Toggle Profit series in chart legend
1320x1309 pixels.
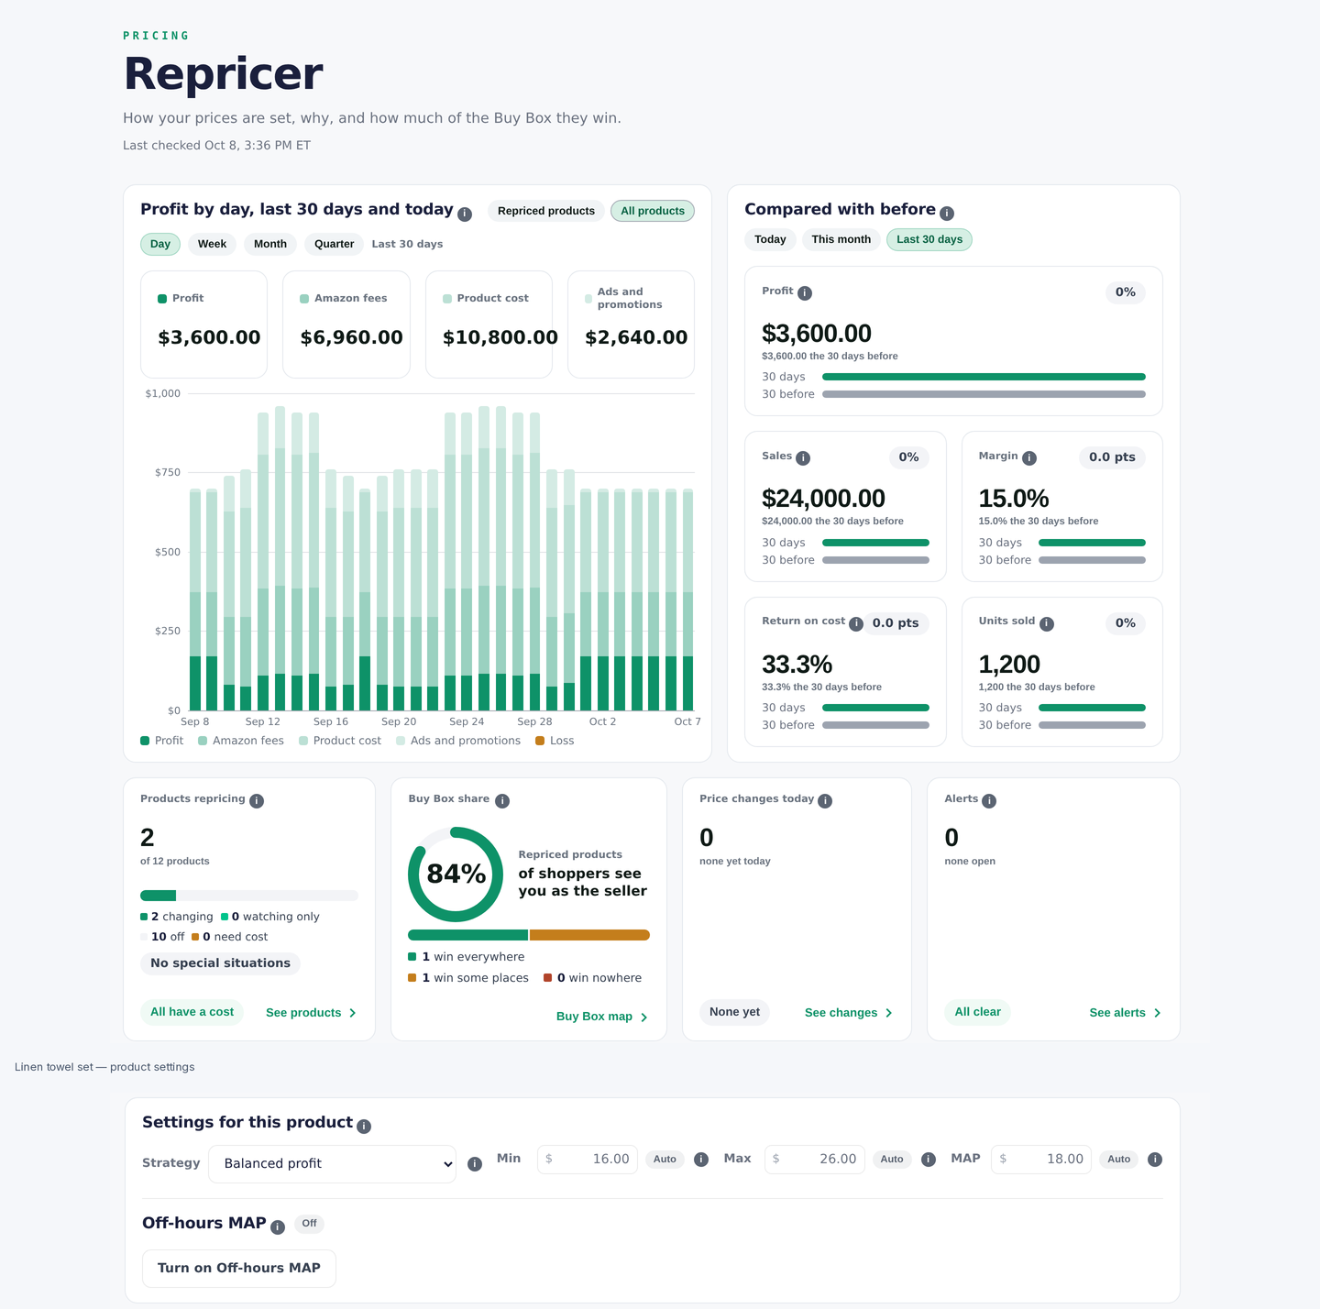click(x=162, y=741)
